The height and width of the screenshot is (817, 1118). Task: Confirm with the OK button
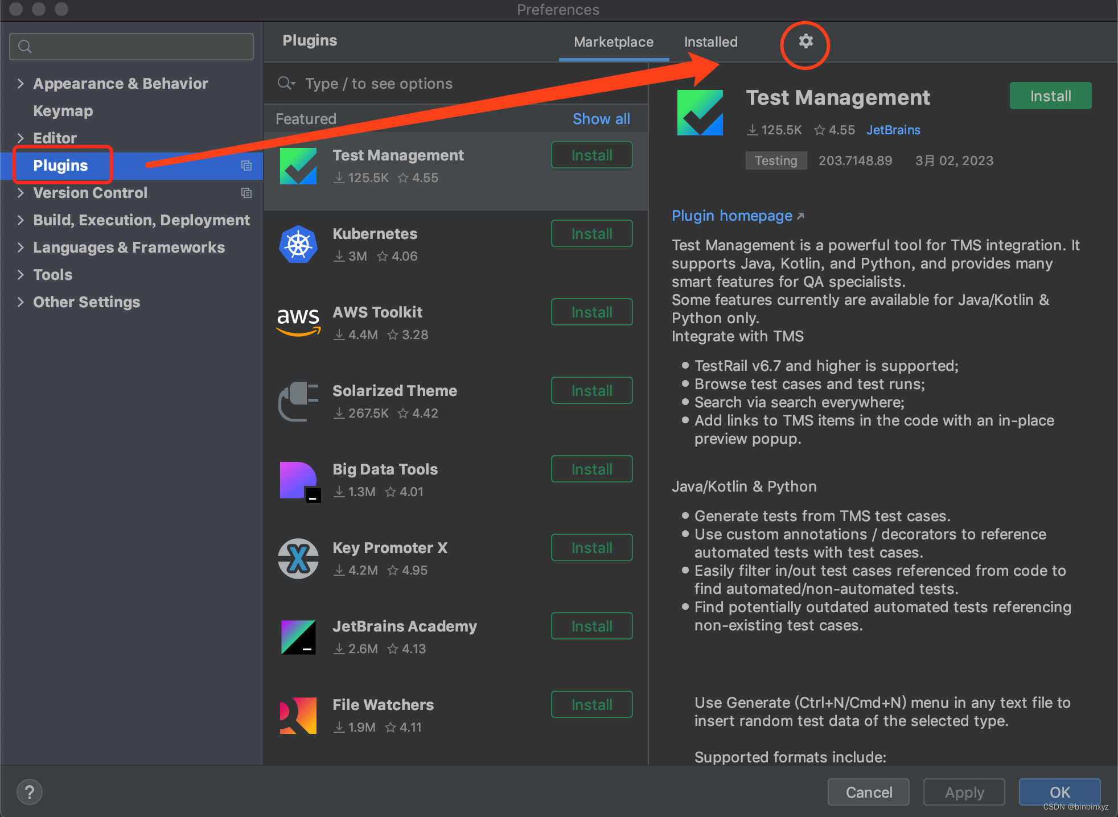[1059, 792]
